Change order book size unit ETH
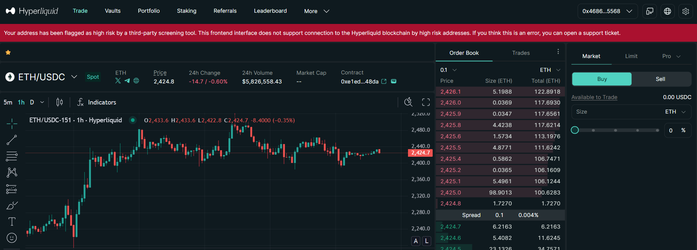 [550, 70]
